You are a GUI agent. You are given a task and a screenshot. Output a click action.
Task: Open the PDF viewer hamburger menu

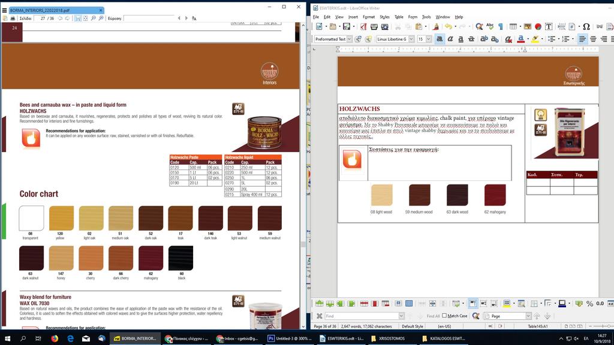(4, 10)
